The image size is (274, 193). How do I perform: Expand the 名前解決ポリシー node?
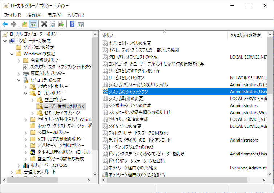tap(19, 60)
